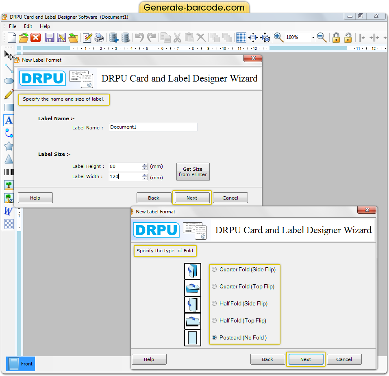Pick the Barcode tool from the sidebar
This screenshot has width=389, height=376.
[9, 172]
